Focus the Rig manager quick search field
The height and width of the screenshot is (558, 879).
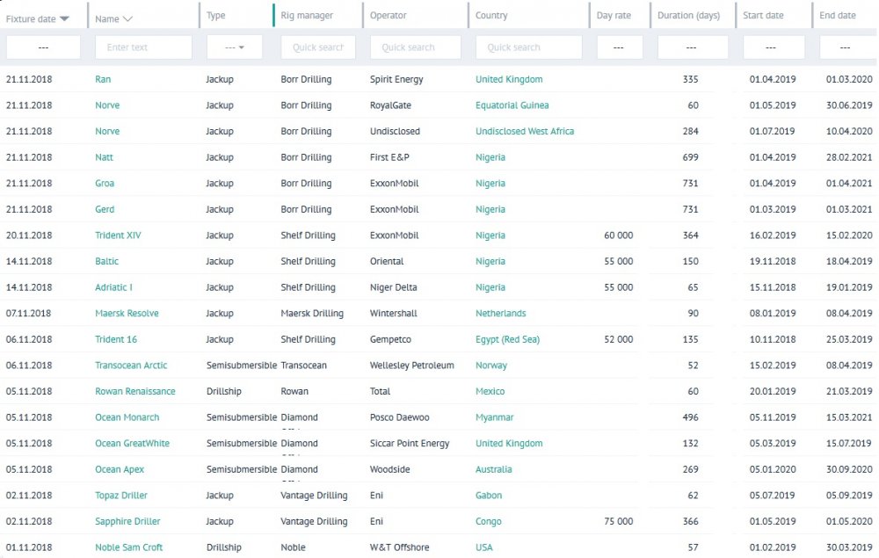pos(318,47)
